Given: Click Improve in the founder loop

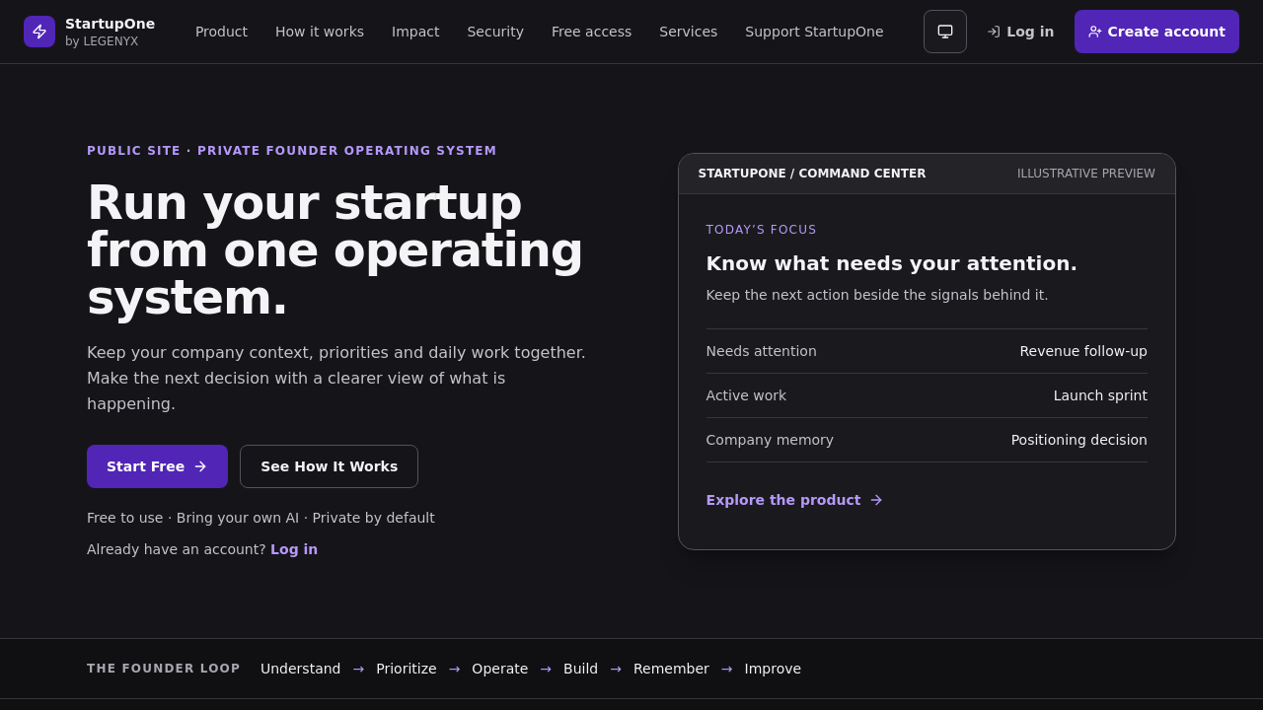Looking at the screenshot, I should pos(773,669).
